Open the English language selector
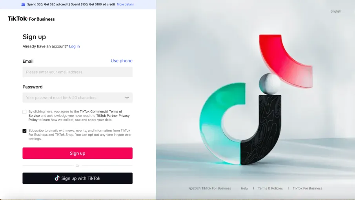The height and width of the screenshot is (200, 355). [335, 11]
